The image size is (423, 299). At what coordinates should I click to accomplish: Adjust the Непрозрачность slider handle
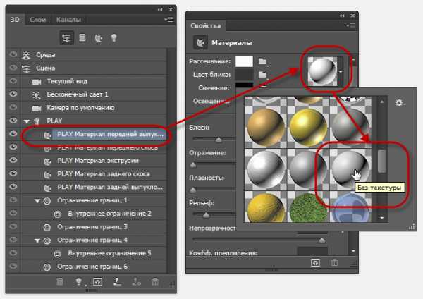[322, 240]
